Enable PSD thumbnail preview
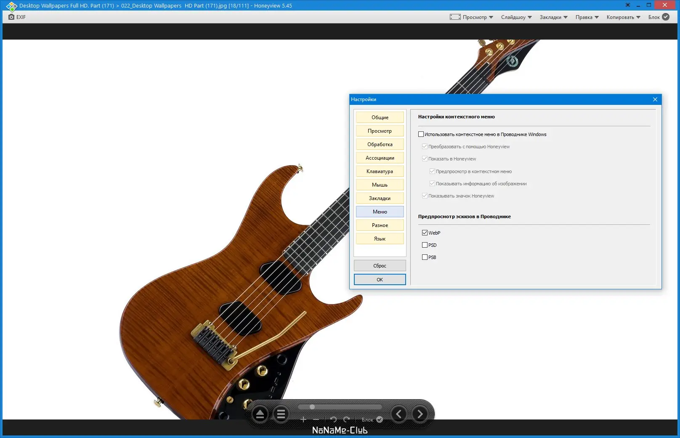The image size is (680, 438). pyautogui.click(x=425, y=245)
